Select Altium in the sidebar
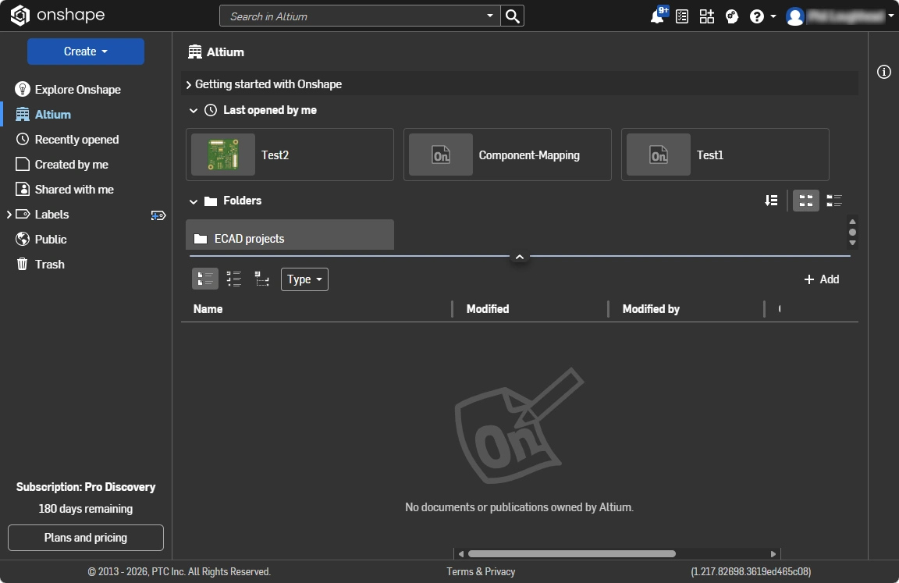The width and height of the screenshot is (899, 583). pyautogui.click(x=43, y=115)
